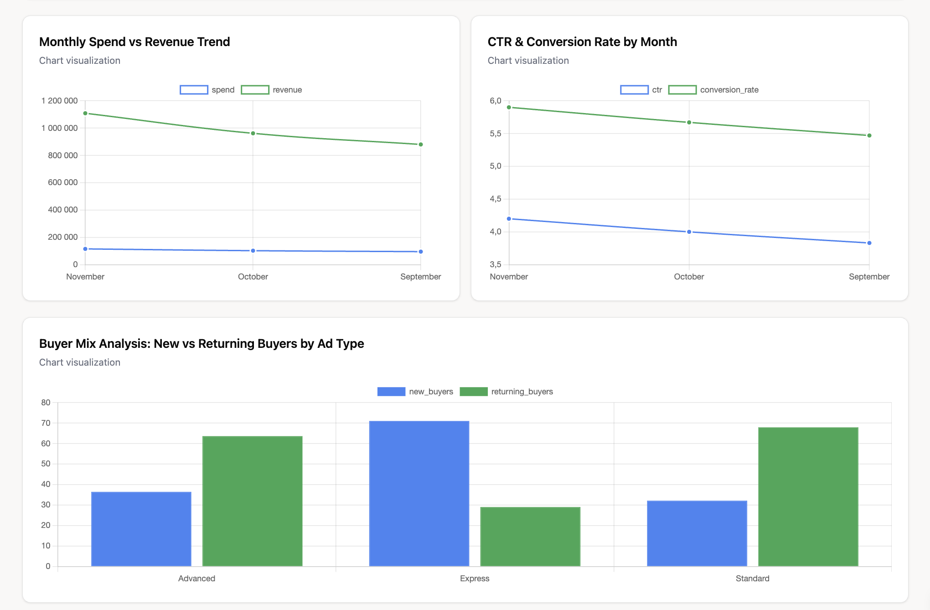Click the October axis label

pyautogui.click(x=253, y=276)
